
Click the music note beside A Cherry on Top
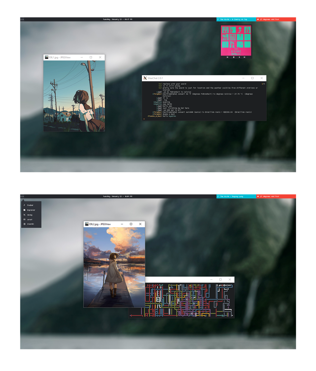[x=218, y=19]
